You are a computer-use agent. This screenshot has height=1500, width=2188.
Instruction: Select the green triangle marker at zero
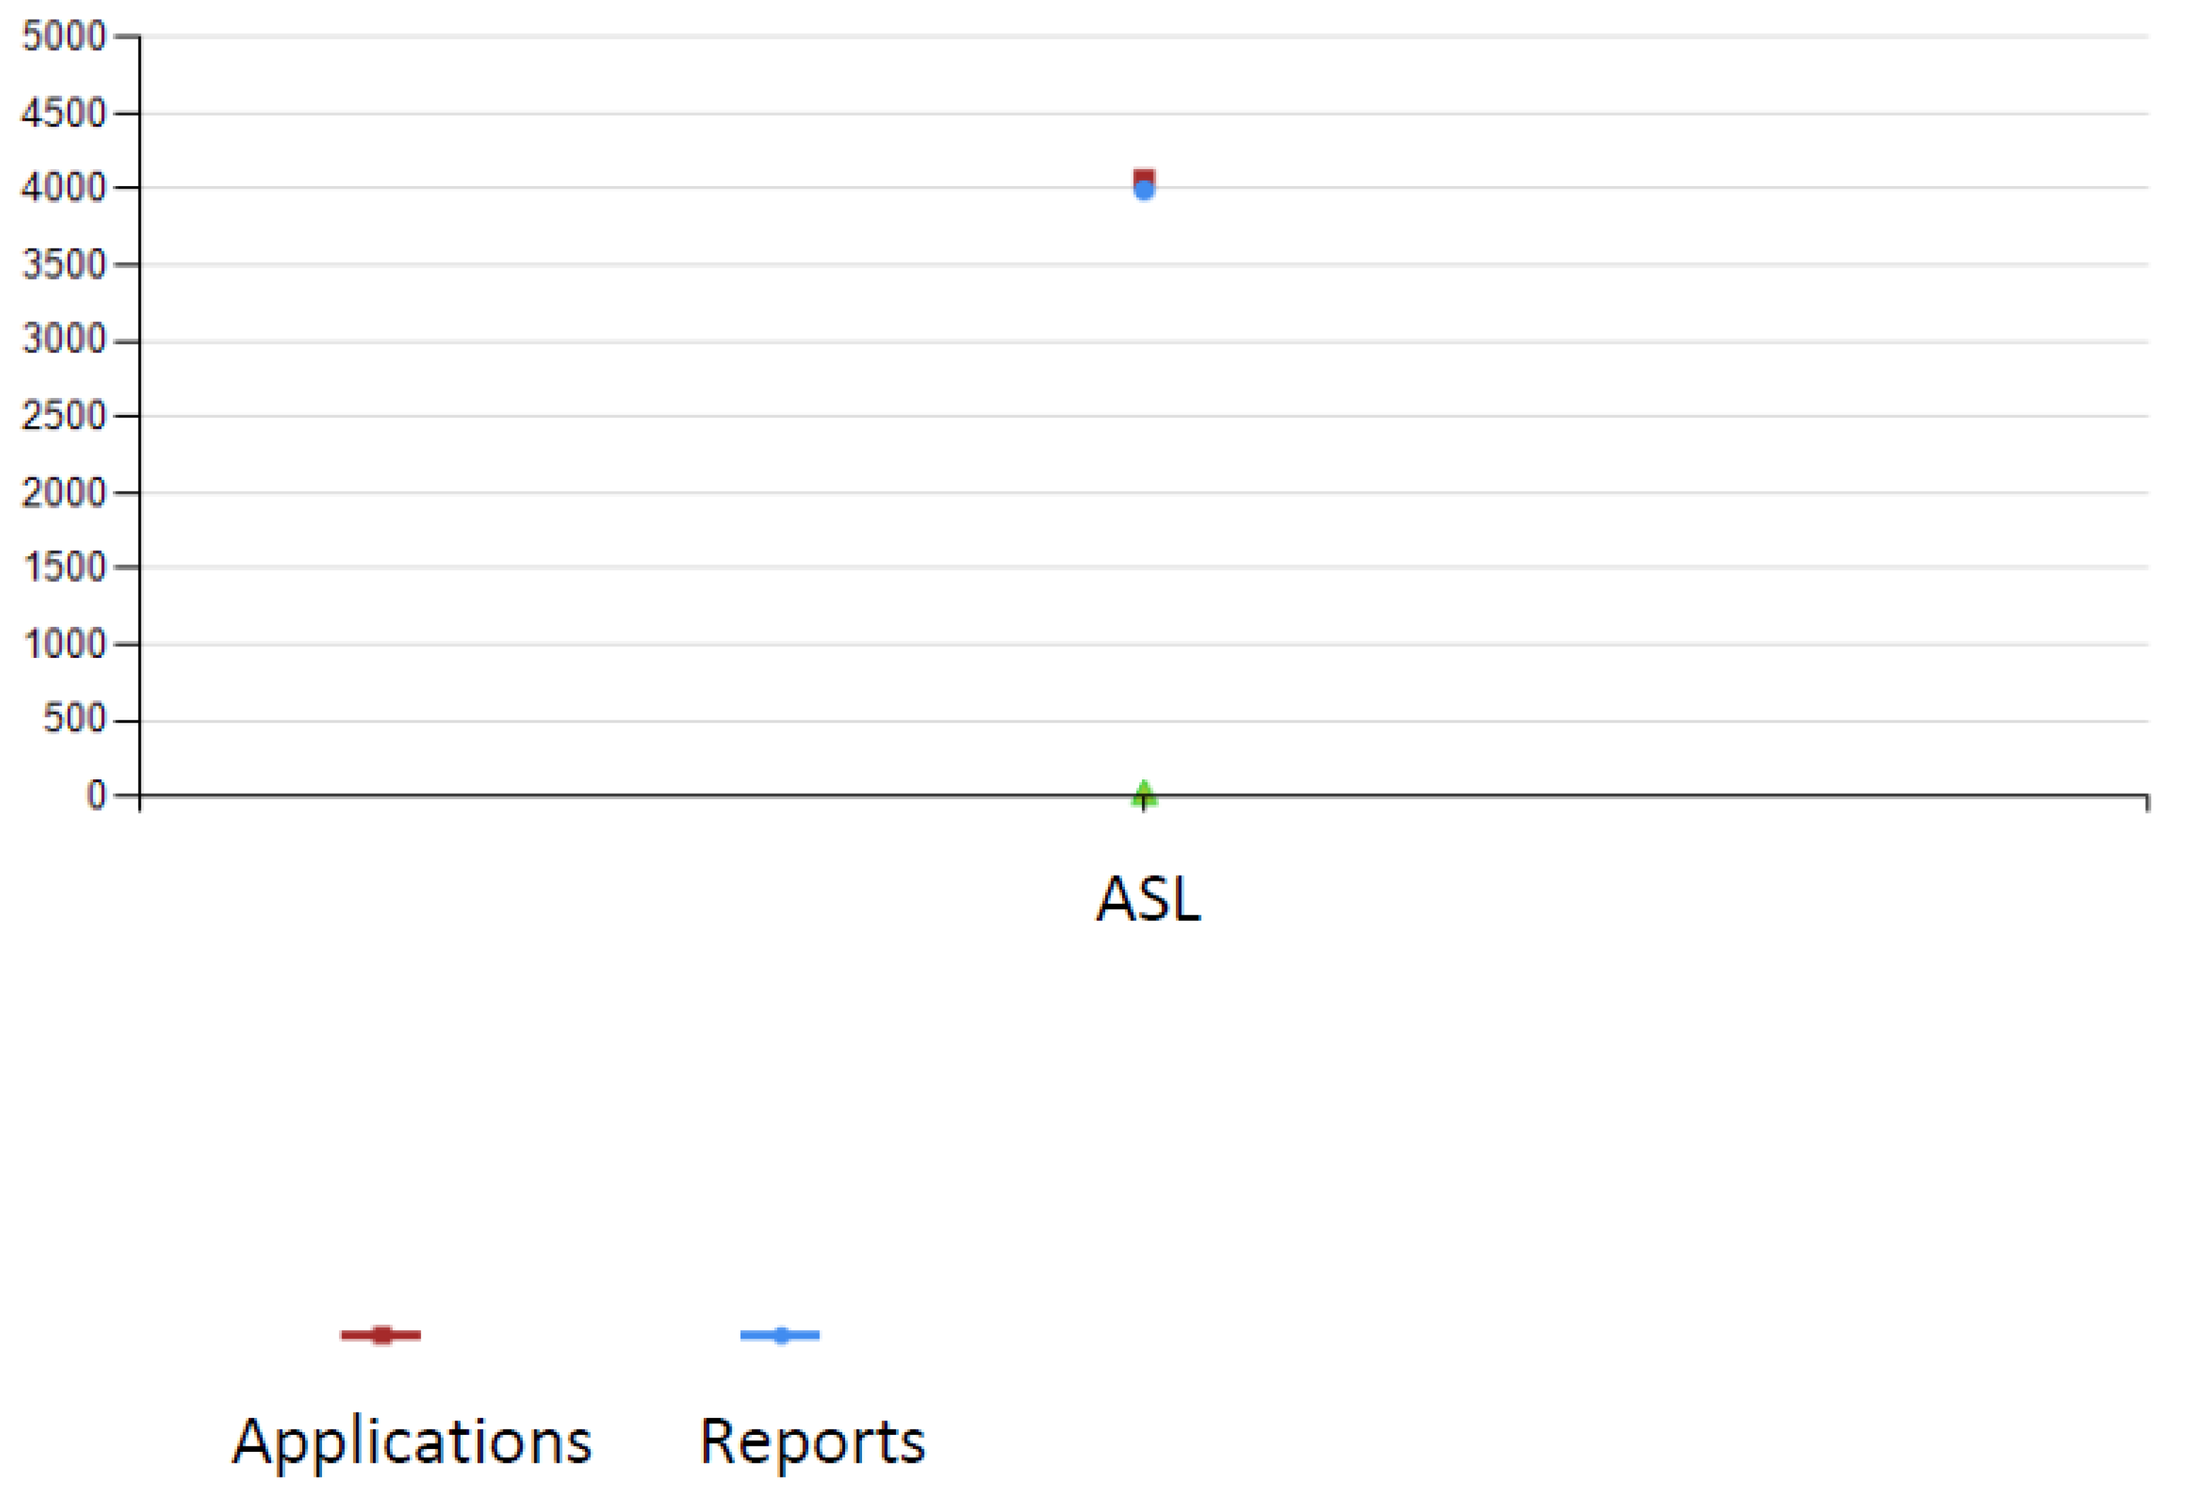click(x=1144, y=793)
